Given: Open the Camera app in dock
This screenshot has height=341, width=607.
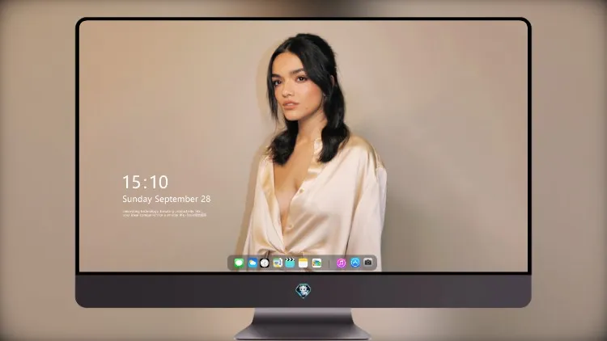Looking at the screenshot, I should (x=368, y=263).
